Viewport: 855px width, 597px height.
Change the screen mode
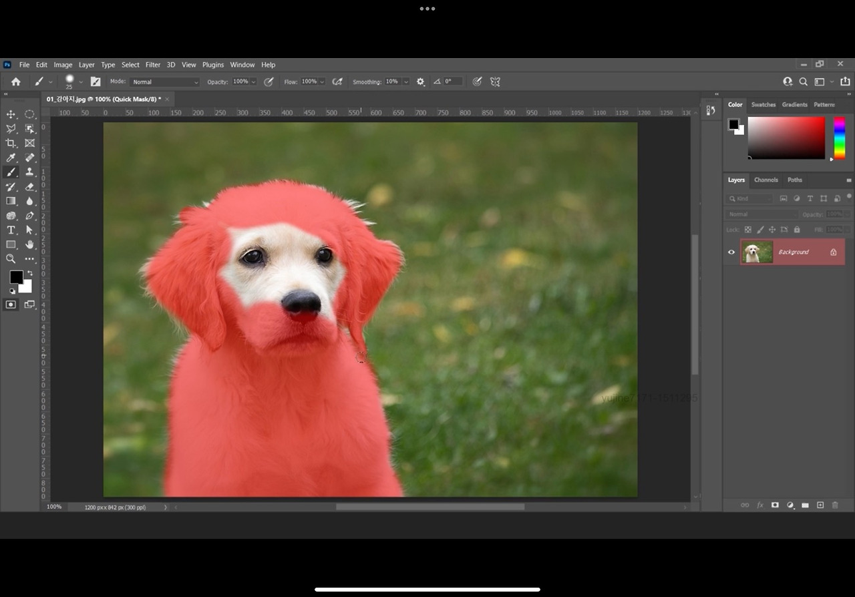pos(29,305)
